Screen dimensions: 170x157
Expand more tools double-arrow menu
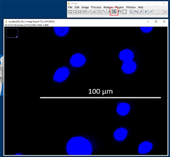pyautogui.click(x=165, y=12)
